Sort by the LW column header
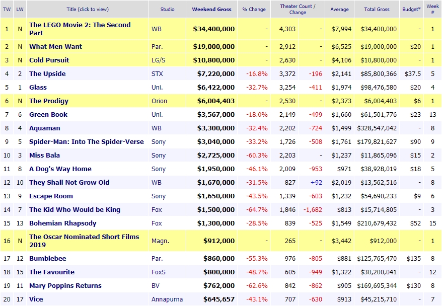This screenshot has height=306, width=442. click(20, 9)
